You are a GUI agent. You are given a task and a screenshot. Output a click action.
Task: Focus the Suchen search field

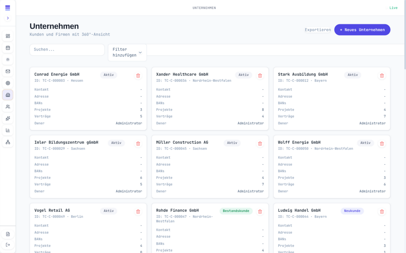tap(67, 50)
